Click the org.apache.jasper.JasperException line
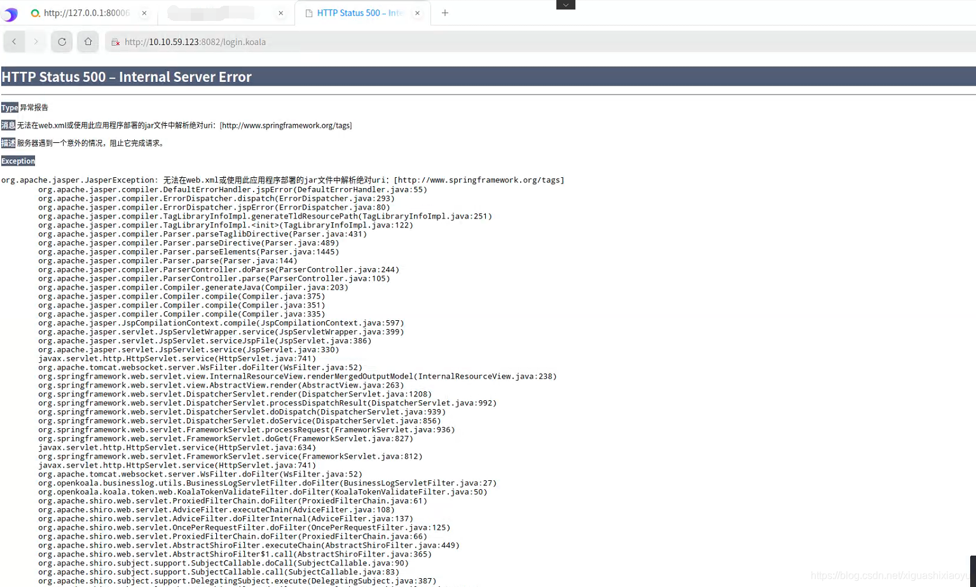 pos(283,180)
